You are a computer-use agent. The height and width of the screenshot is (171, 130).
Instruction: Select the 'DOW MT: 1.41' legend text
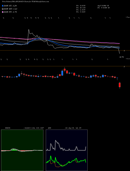point(10,9)
